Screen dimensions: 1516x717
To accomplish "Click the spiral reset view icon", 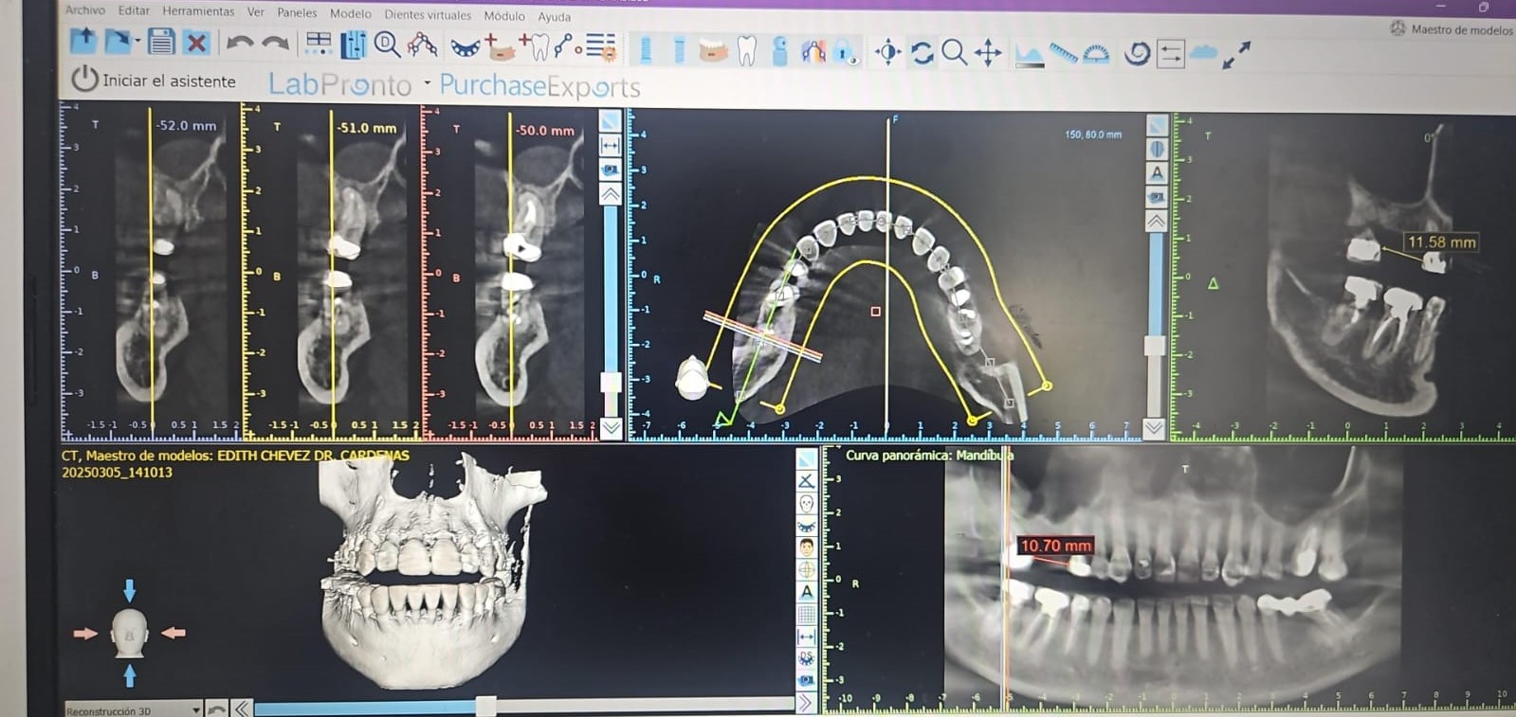I will pos(1137,54).
